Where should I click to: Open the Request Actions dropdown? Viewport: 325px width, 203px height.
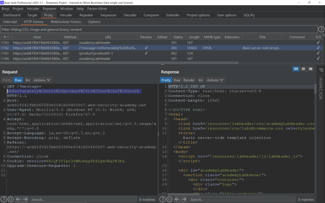[x=42, y=80]
